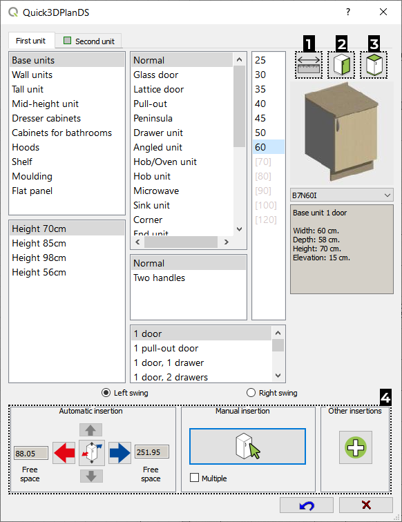Click the cabinet top icon numbered 3

(374, 65)
